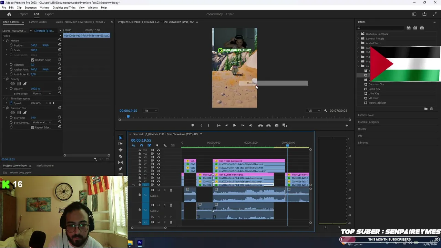Open the Button Editor plus icon

(x=347, y=126)
